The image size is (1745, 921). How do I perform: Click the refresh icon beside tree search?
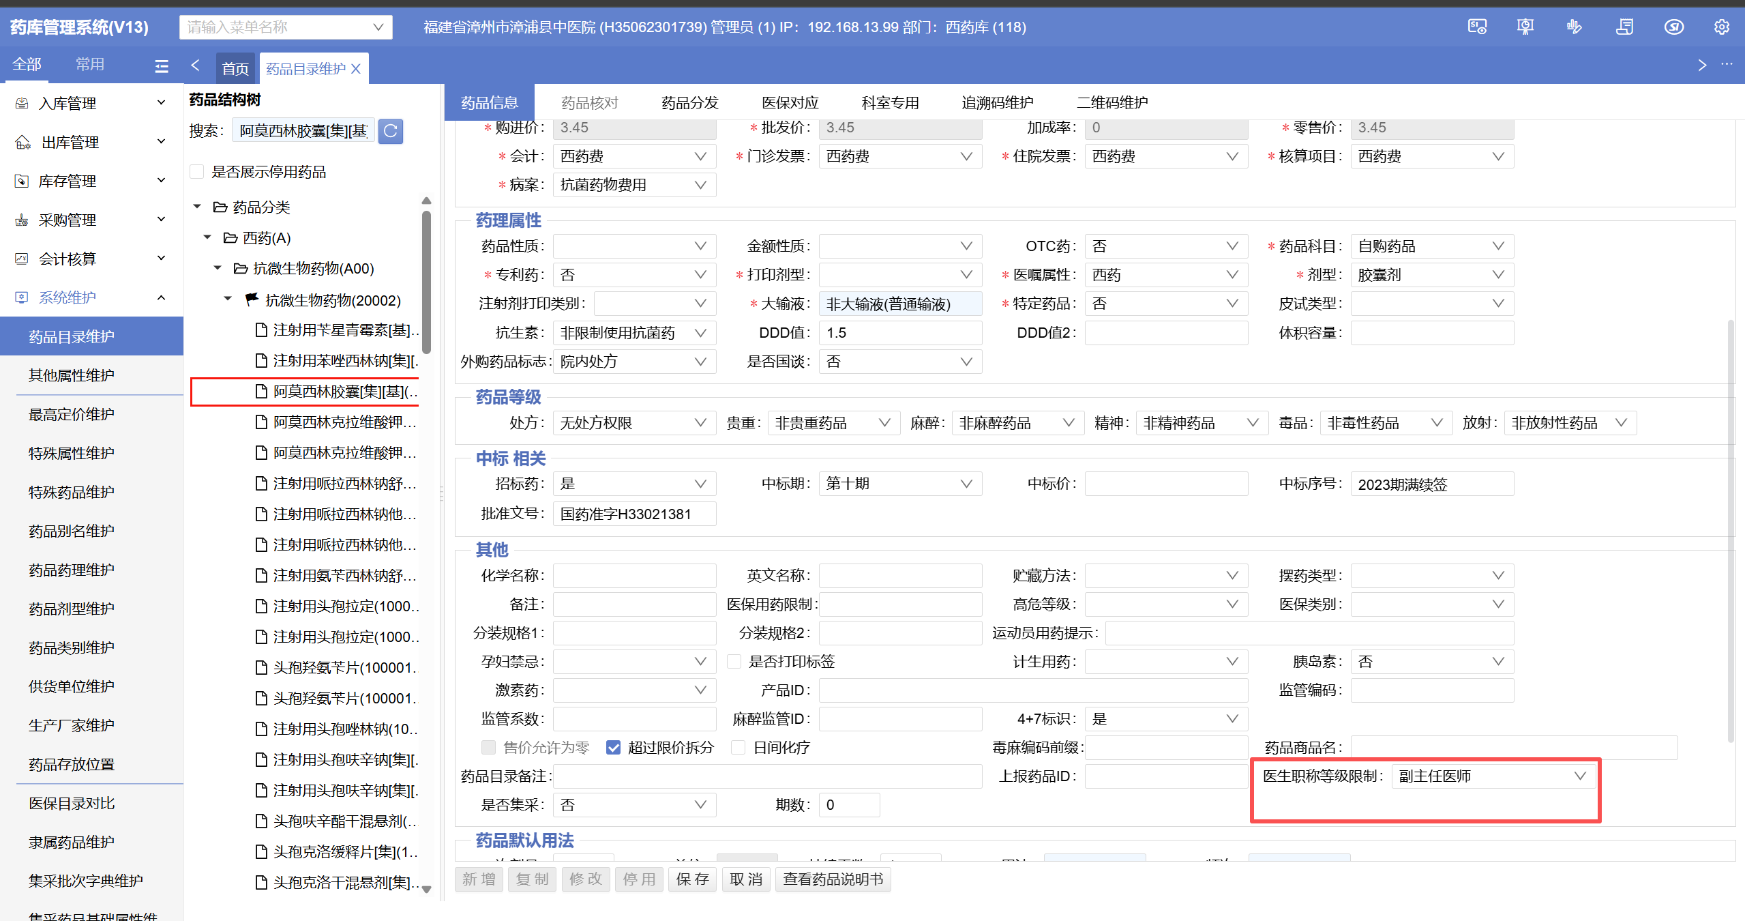(x=391, y=131)
